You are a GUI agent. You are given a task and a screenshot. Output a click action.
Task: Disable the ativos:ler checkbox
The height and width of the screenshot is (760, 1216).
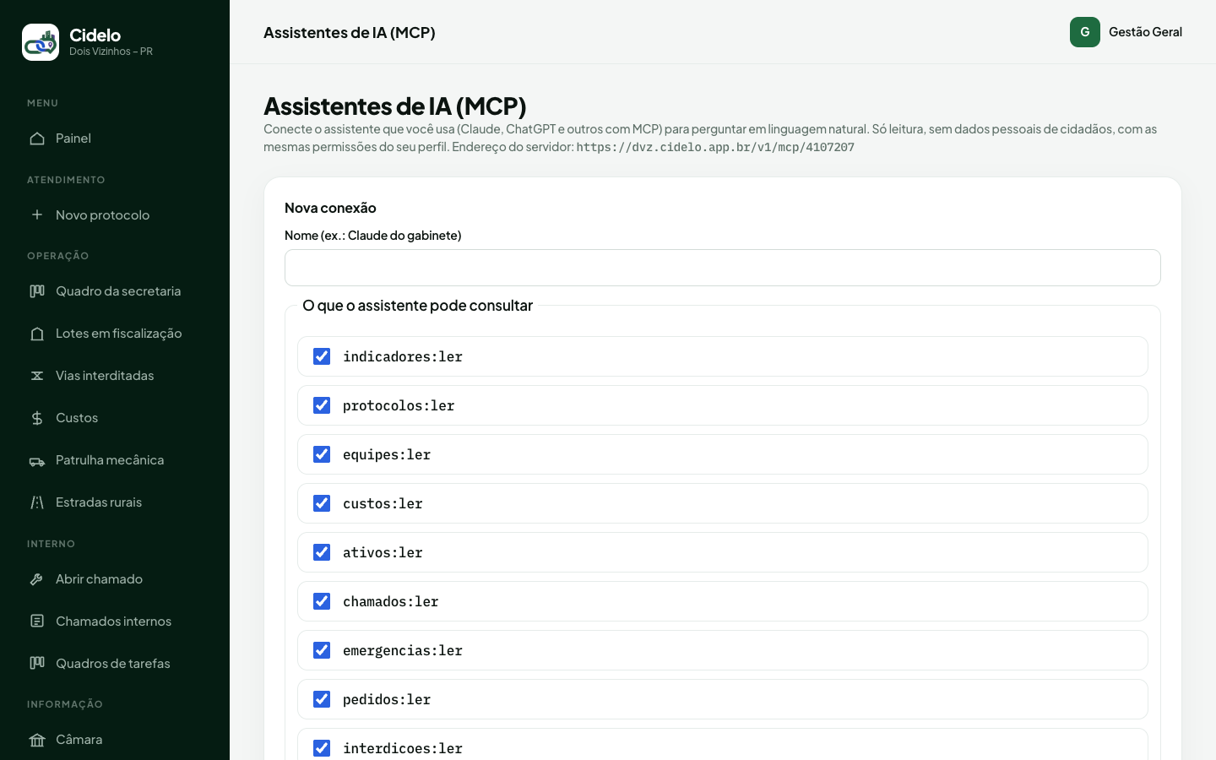[x=322, y=552]
